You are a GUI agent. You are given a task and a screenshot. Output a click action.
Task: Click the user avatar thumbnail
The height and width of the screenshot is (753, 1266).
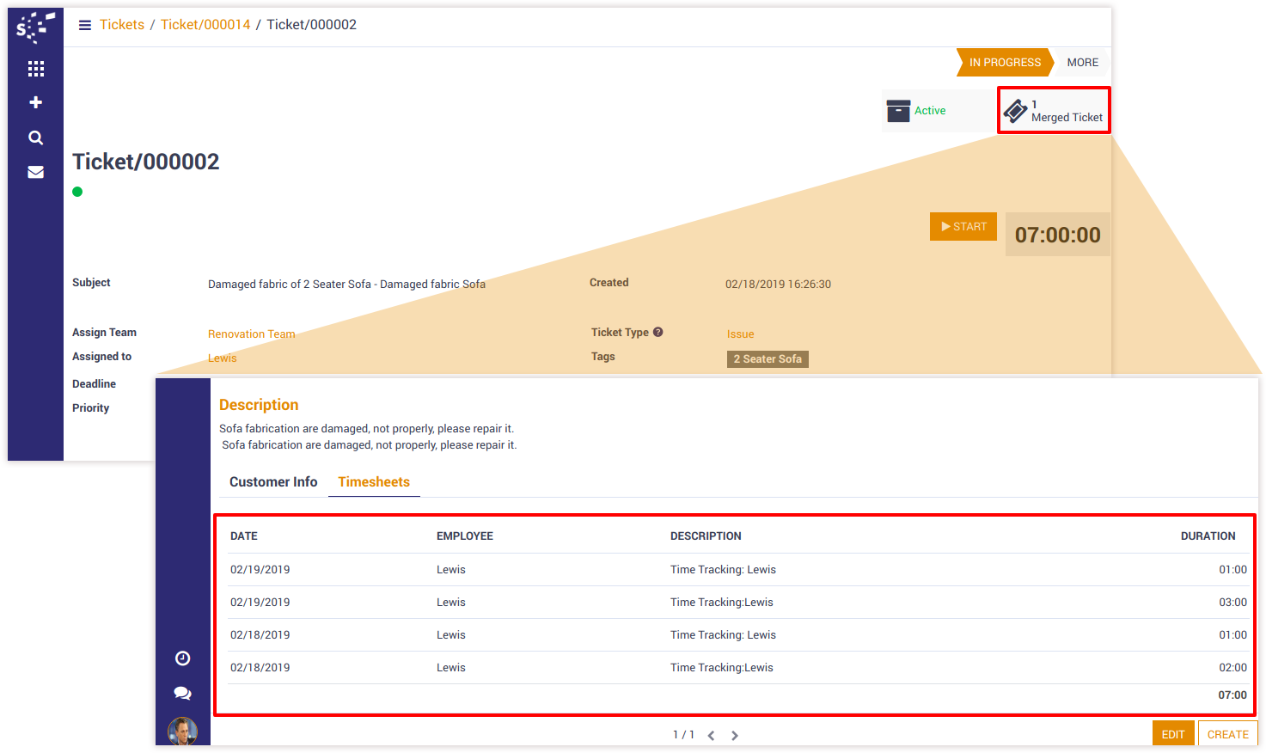(182, 731)
